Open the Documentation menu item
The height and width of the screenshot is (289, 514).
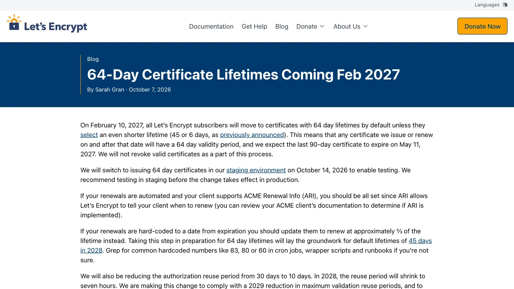(x=211, y=26)
